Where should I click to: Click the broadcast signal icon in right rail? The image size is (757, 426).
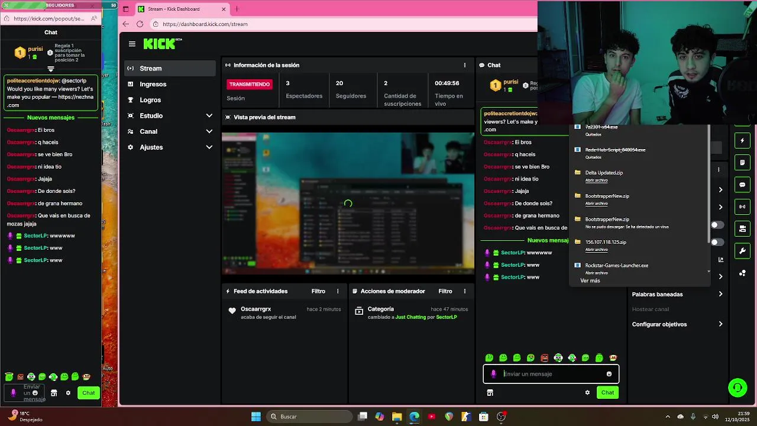tap(742, 206)
